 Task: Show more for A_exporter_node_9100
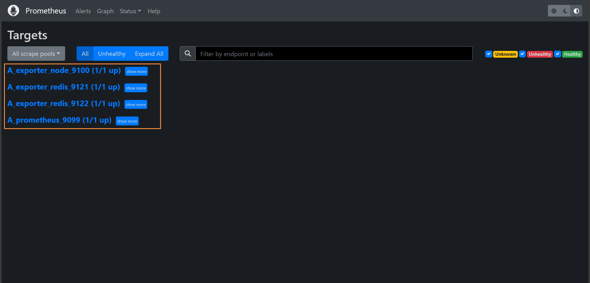[x=136, y=71]
